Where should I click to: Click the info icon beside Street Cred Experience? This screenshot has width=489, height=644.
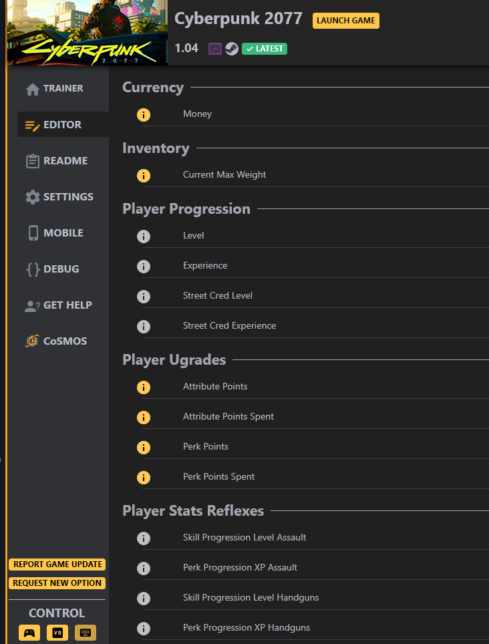click(x=143, y=327)
